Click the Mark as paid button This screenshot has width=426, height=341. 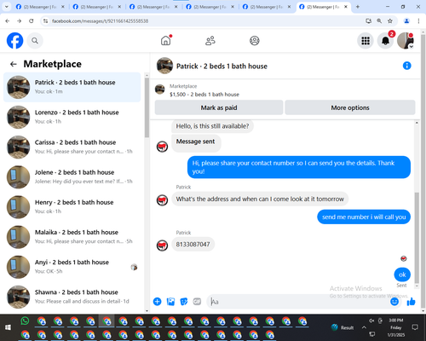click(x=219, y=107)
